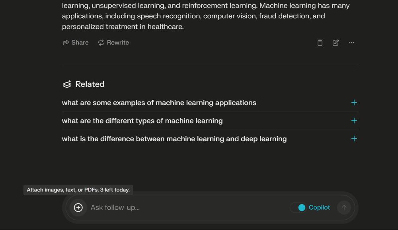The image size is (398, 230).
Task: Expand plus for machine learning versus deep learning
Action: coord(354,138)
